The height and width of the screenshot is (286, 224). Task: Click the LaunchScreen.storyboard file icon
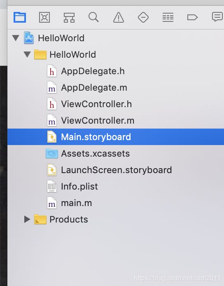(52, 170)
